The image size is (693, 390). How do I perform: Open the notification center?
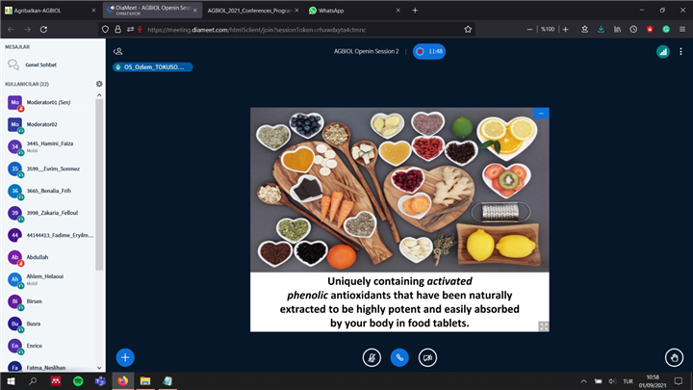point(679,381)
